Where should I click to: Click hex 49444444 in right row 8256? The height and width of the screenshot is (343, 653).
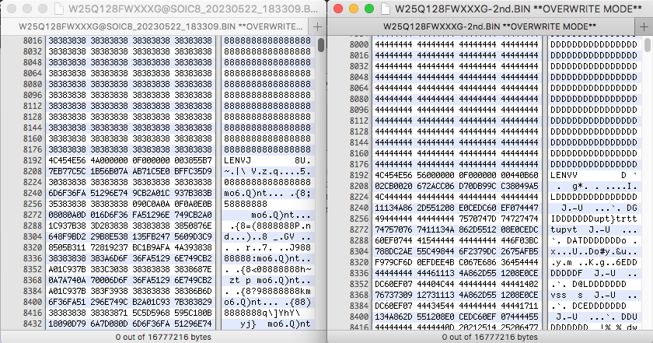394,219
